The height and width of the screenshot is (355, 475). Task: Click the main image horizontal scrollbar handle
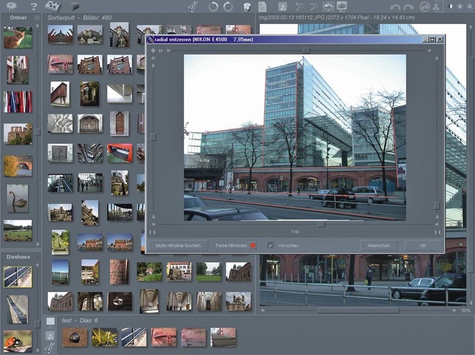(x=358, y=310)
